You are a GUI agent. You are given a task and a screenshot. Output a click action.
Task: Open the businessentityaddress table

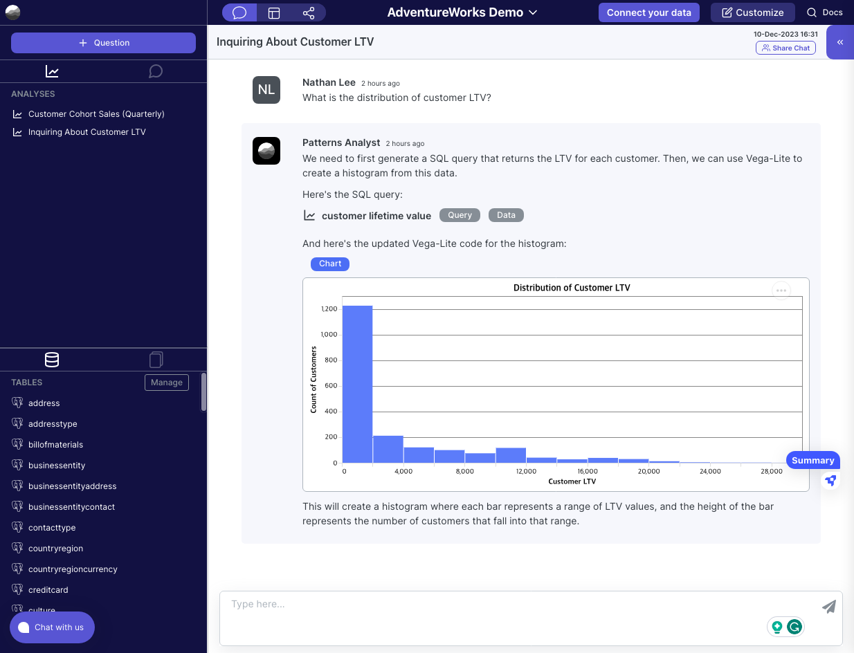click(73, 486)
